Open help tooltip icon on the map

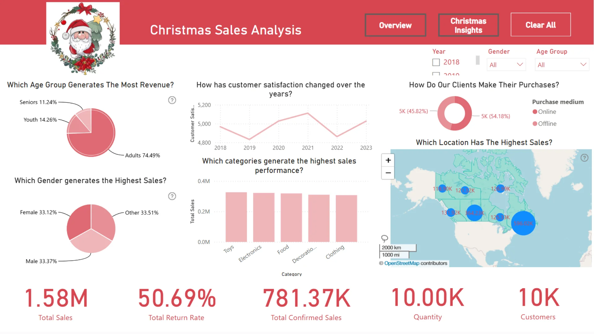click(584, 158)
